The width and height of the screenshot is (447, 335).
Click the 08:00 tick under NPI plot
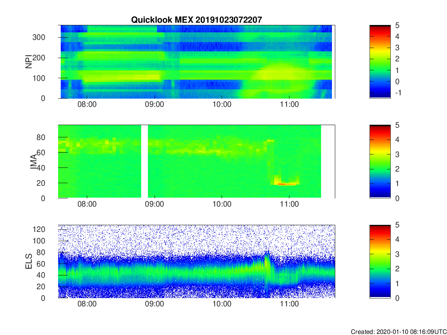tap(87, 105)
